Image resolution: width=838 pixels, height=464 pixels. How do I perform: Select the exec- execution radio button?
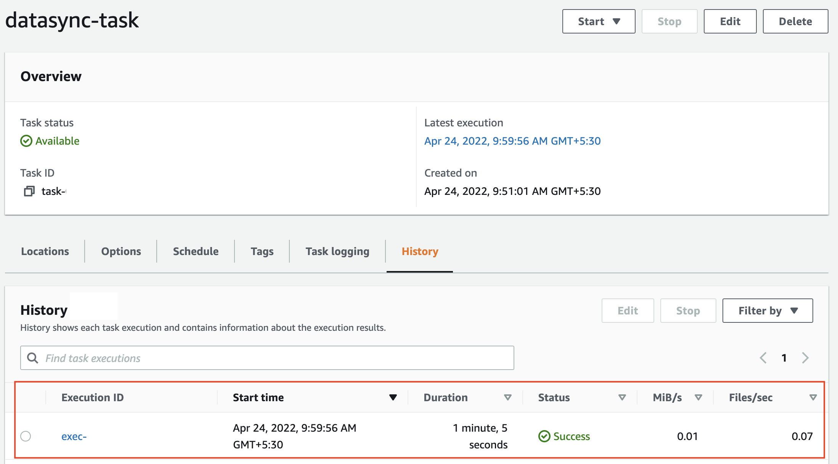(26, 436)
